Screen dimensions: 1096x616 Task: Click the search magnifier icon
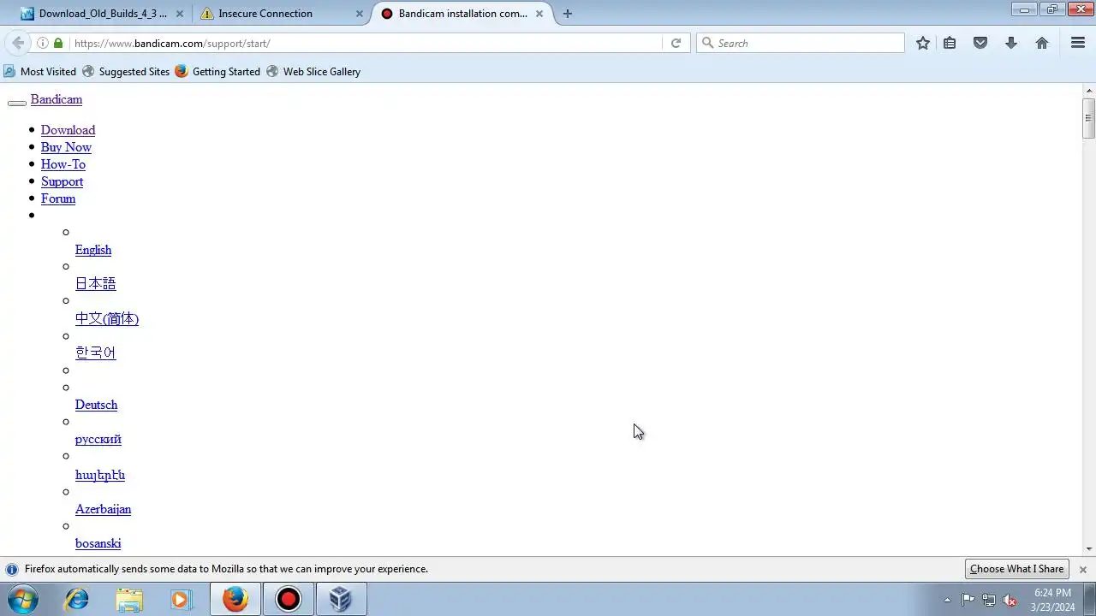pos(707,43)
